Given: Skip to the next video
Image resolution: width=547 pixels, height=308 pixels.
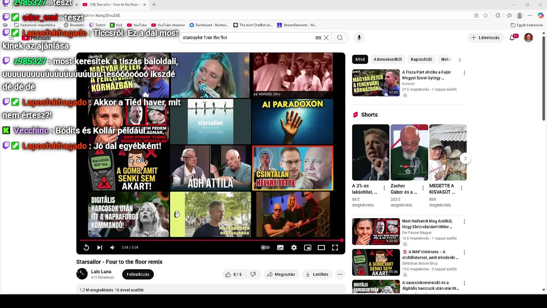Looking at the screenshot, I should 100,248.
